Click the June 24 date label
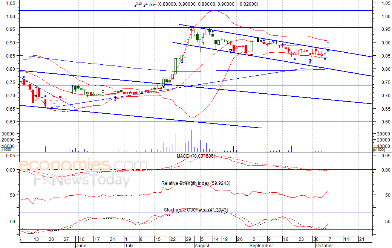Viewport: 392px width, 248px height. pyautogui.click(x=112, y=239)
